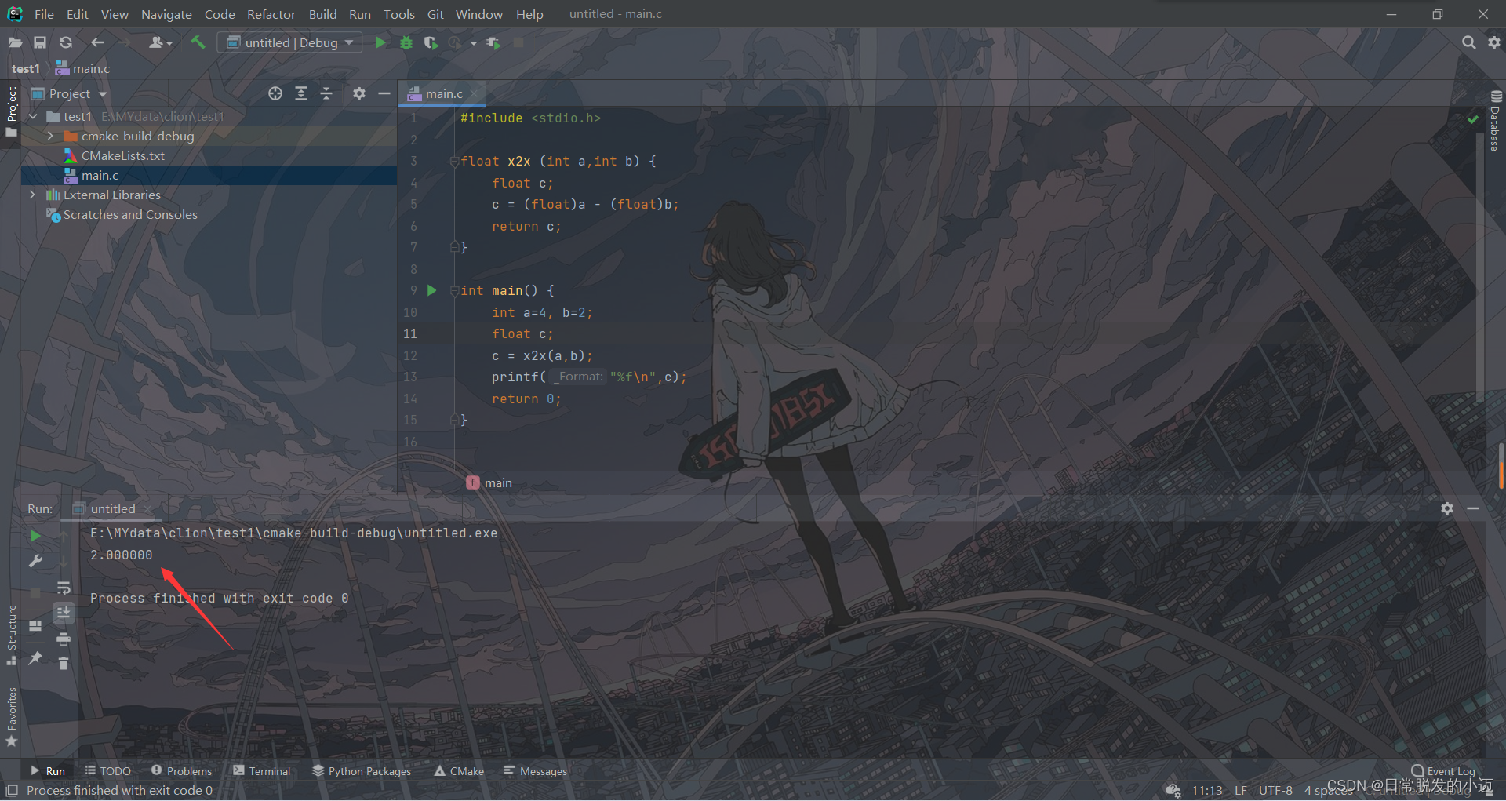Edit run configuration with wrench icon
The width and height of the screenshot is (1506, 801).
coord(35,561)
